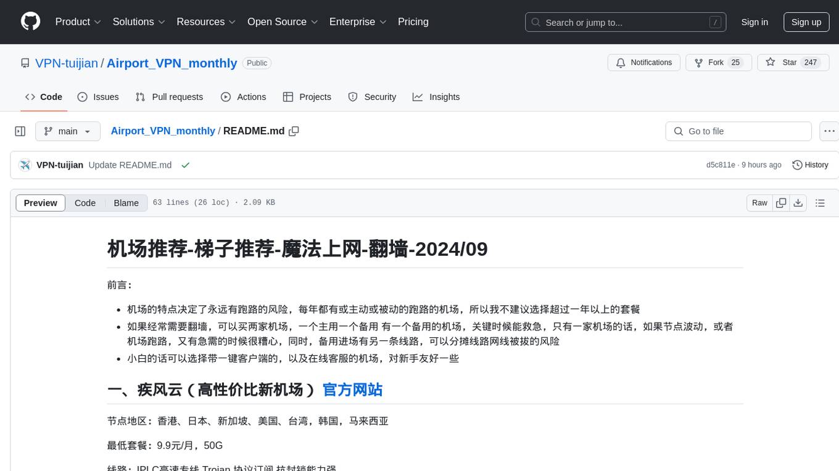Click the Notifications bell button
The height and width of the screenshot is (471, 839).
[644, 63]
